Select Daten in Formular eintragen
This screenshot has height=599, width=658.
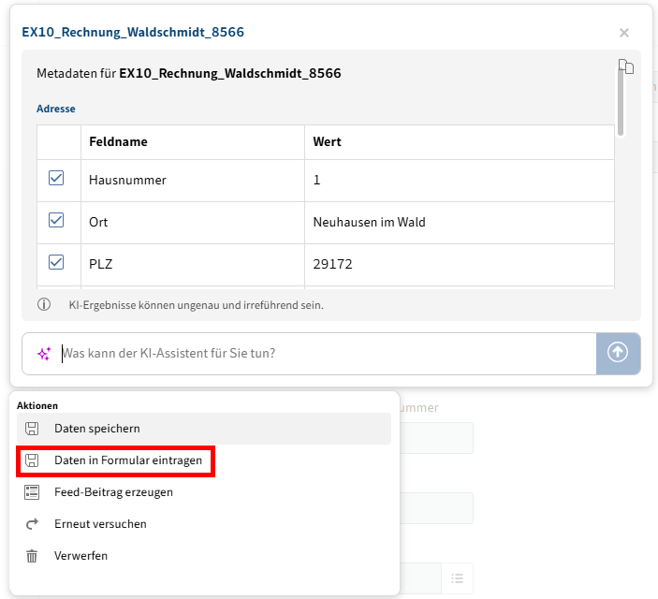pyautogui.click(x=204, y=460)
